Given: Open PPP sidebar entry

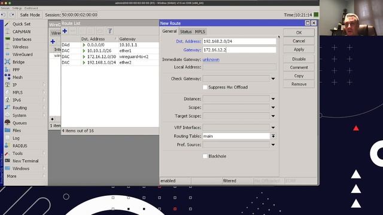Looking at the screenshot, I should click(x=16, y=70).
